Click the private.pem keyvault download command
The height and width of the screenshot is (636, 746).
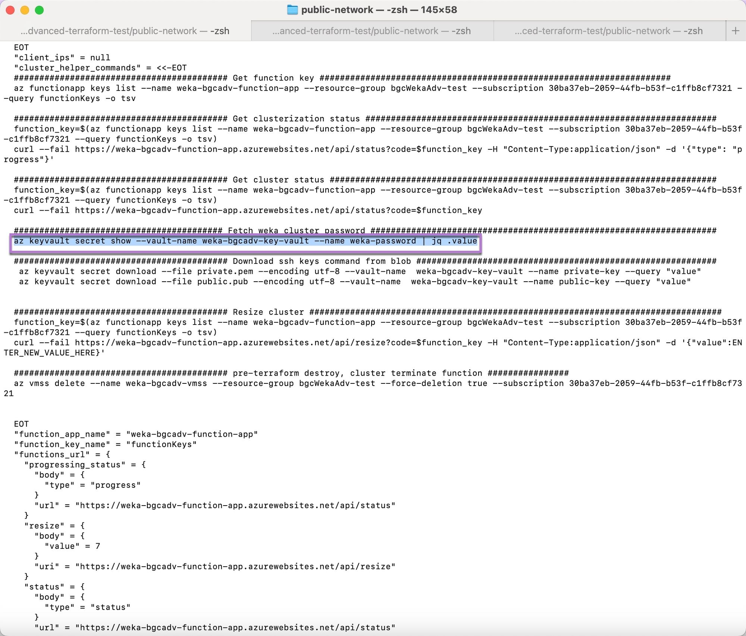coord(360,272)
